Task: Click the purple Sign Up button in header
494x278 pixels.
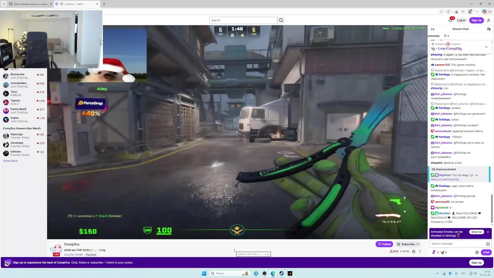Action: (477, 20)
